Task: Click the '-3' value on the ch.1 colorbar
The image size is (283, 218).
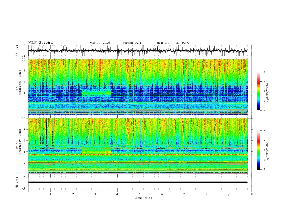Action: click(x=263, y=72)
